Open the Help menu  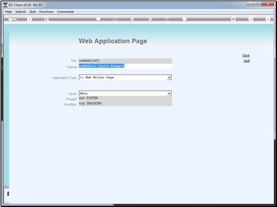point(8,12)
